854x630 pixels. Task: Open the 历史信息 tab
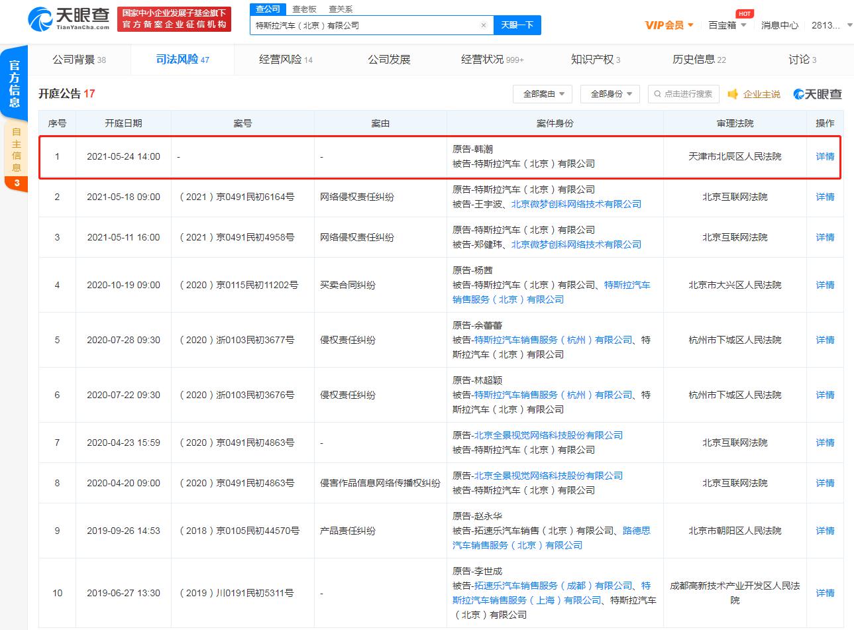(x=699, y=60)
